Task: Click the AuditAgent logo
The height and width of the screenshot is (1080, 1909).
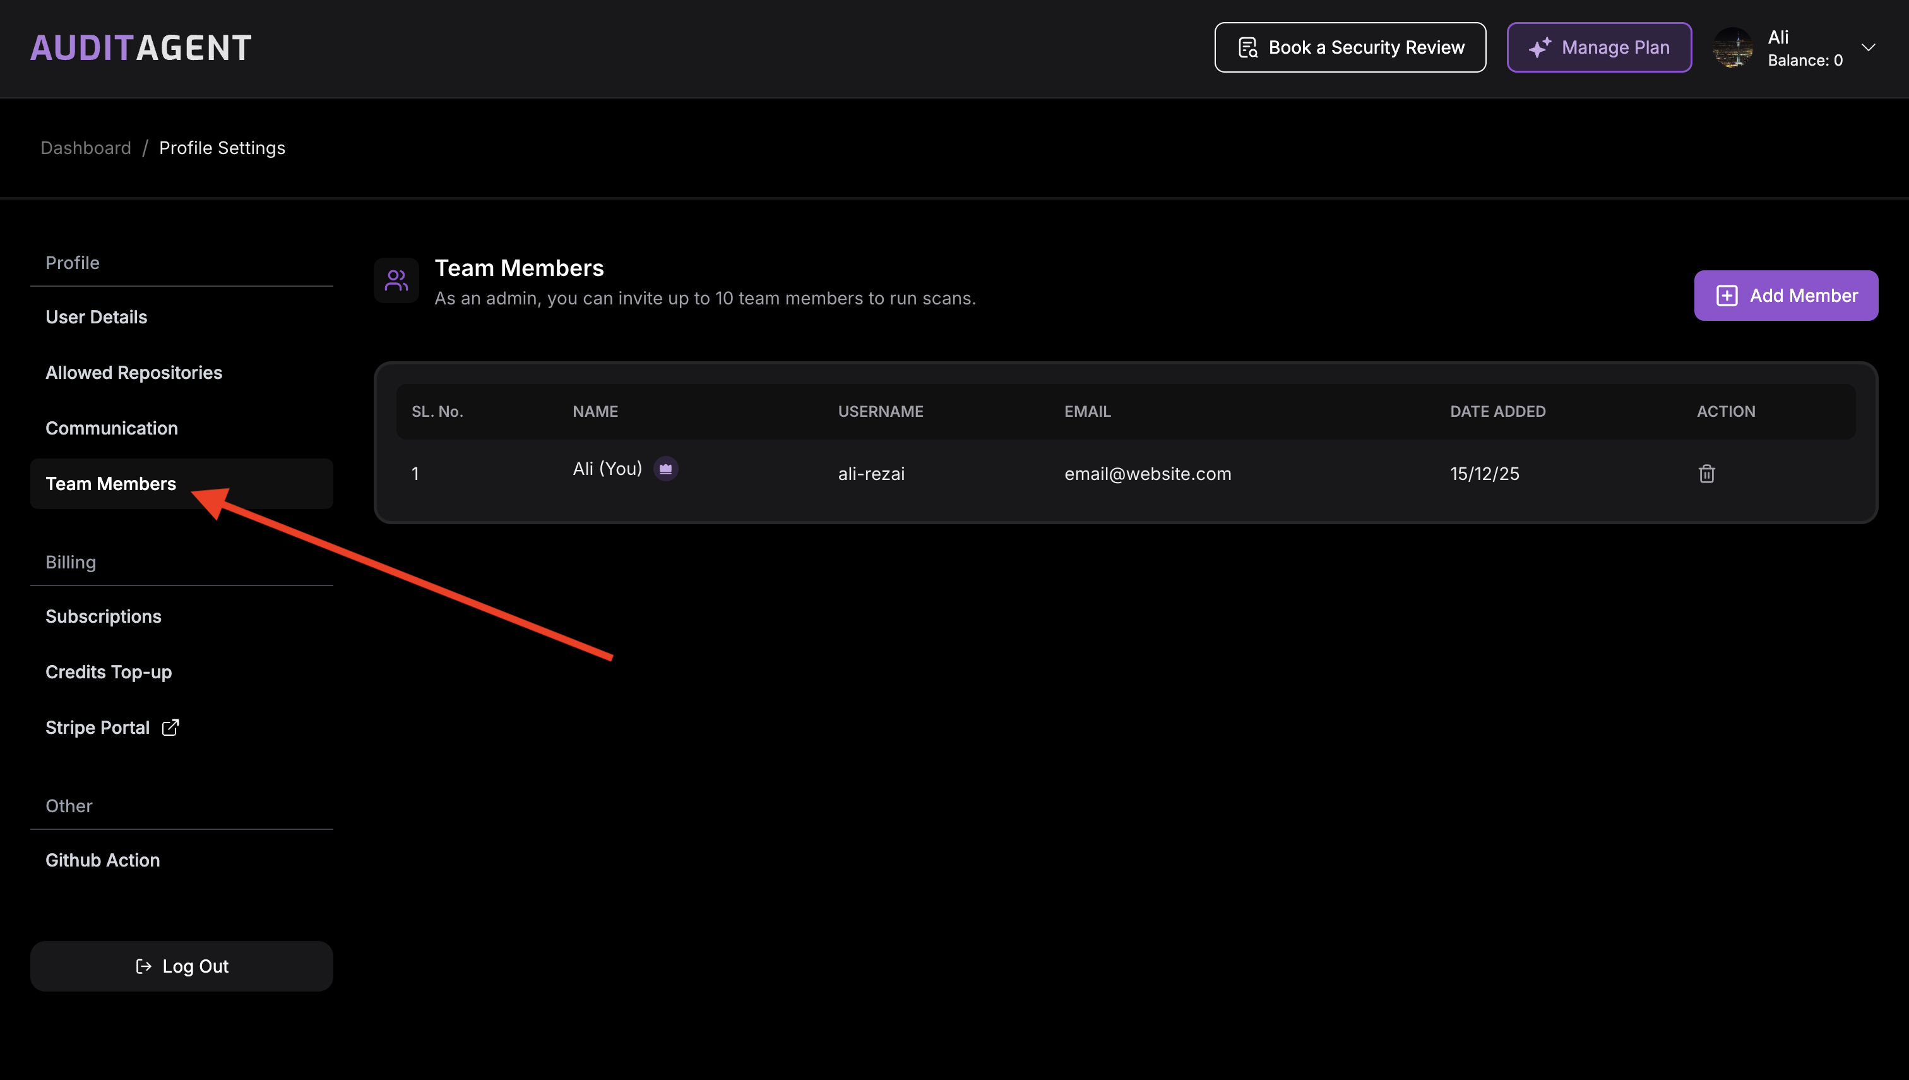Action: (141, 48)
